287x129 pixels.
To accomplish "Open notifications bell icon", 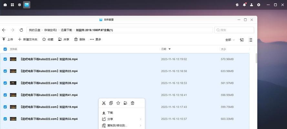I will 244,5.
